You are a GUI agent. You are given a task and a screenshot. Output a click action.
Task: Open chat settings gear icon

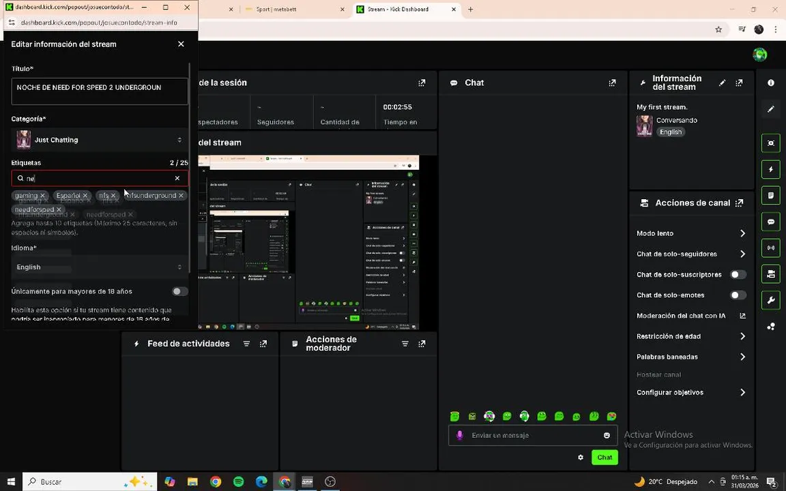[x=581, y=458]
